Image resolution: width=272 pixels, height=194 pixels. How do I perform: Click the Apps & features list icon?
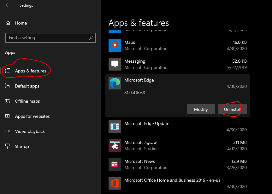click(x=8, y=71)
